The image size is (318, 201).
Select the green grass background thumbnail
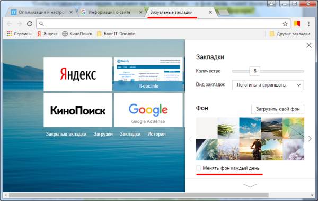[228, 128]
